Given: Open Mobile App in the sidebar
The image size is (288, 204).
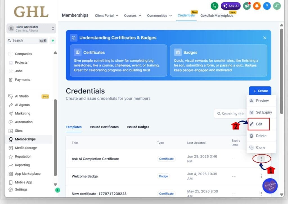Looking at the screenshot, I should [23, 182].
